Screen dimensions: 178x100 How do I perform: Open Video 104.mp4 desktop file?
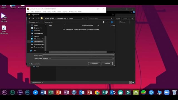[4, 17]
